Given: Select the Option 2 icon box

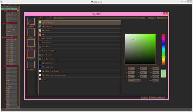Looking at the screenshot, I should tap(31, 32).
